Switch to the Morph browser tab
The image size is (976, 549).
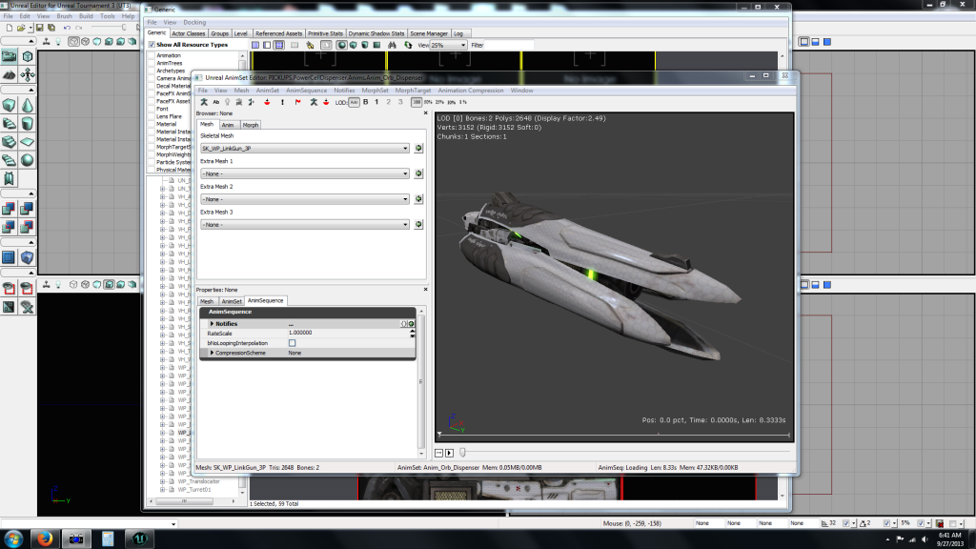251,125
